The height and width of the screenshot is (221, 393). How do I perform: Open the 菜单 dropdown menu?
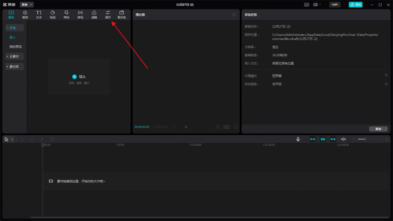(27, 4)
